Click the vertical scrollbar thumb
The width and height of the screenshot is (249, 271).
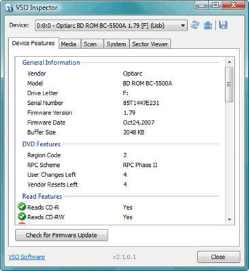229,84
